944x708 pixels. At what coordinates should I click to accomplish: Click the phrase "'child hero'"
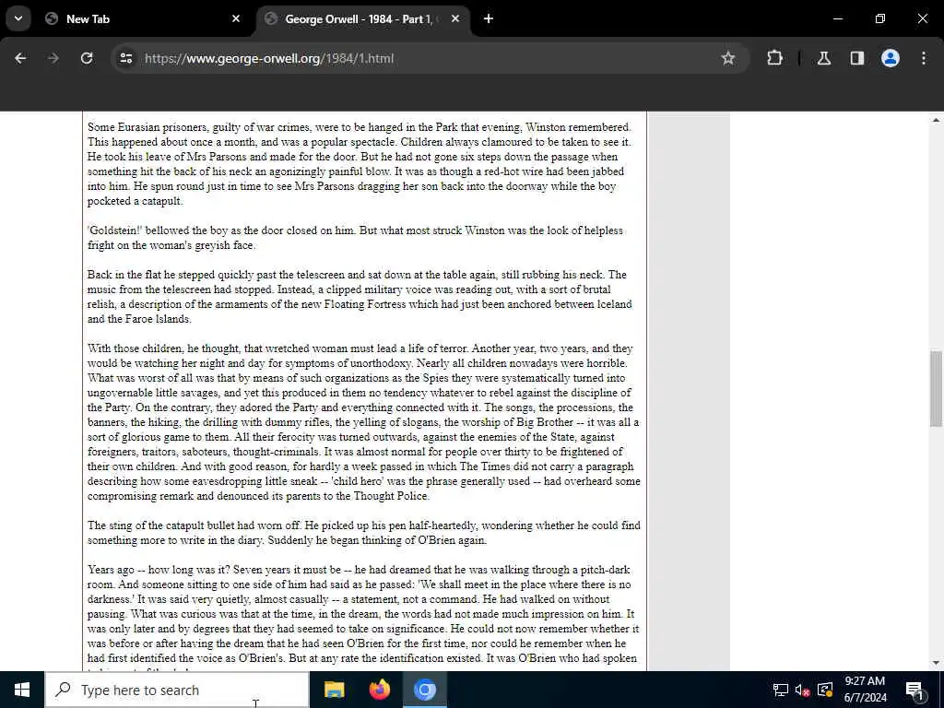coord(356,481)
